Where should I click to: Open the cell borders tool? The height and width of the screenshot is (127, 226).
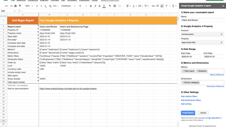(x=115, y=6)
